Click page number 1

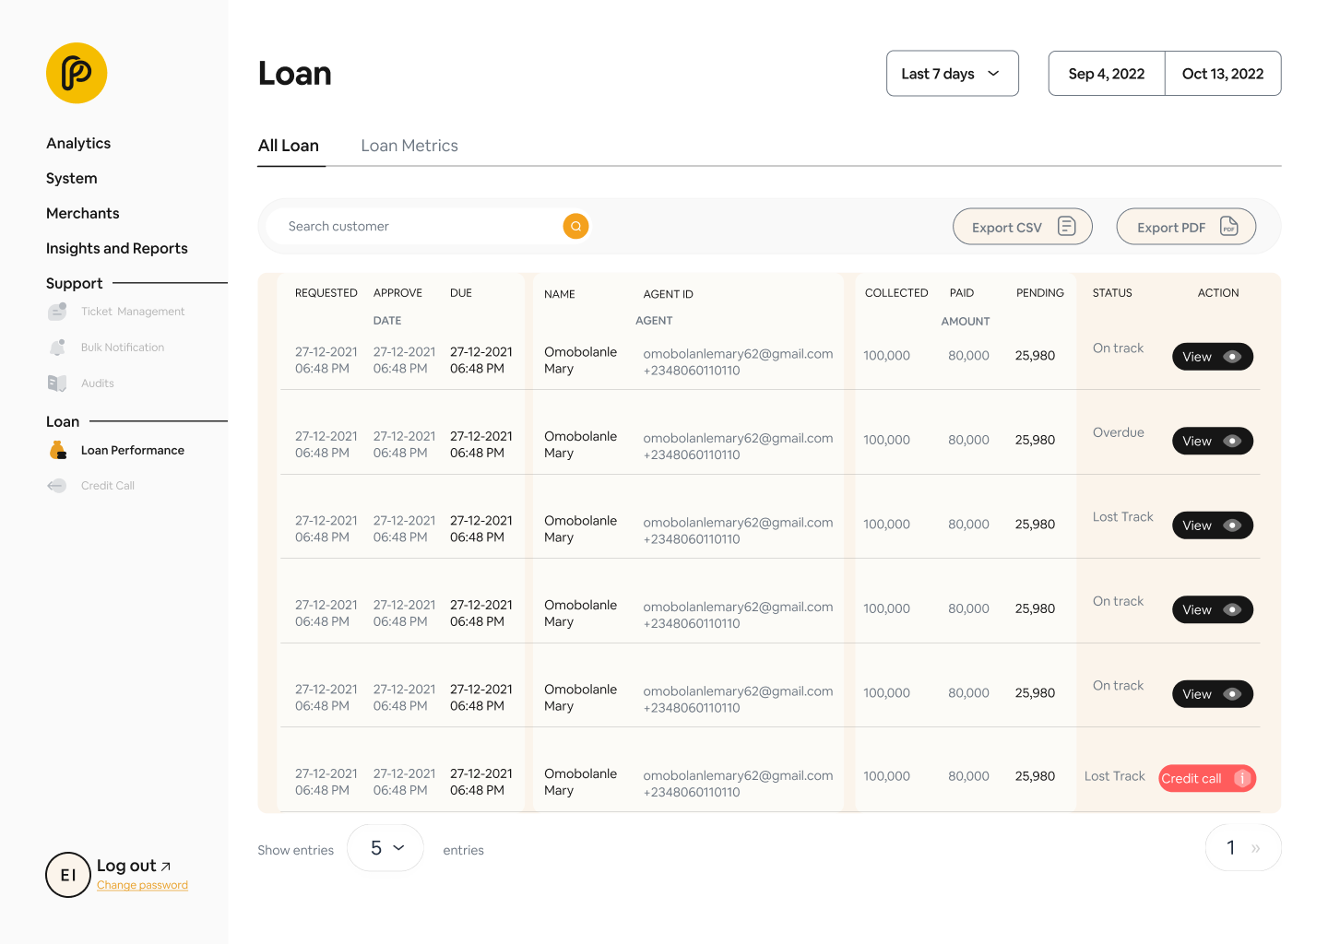[1230, 848]
